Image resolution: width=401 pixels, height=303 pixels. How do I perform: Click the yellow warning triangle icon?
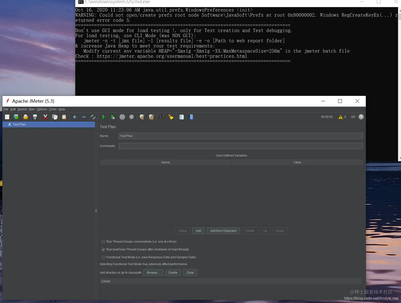pos(341,117)
